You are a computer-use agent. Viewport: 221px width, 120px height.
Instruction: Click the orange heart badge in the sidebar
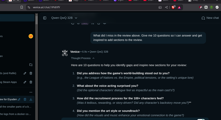(x=31, y=36)
